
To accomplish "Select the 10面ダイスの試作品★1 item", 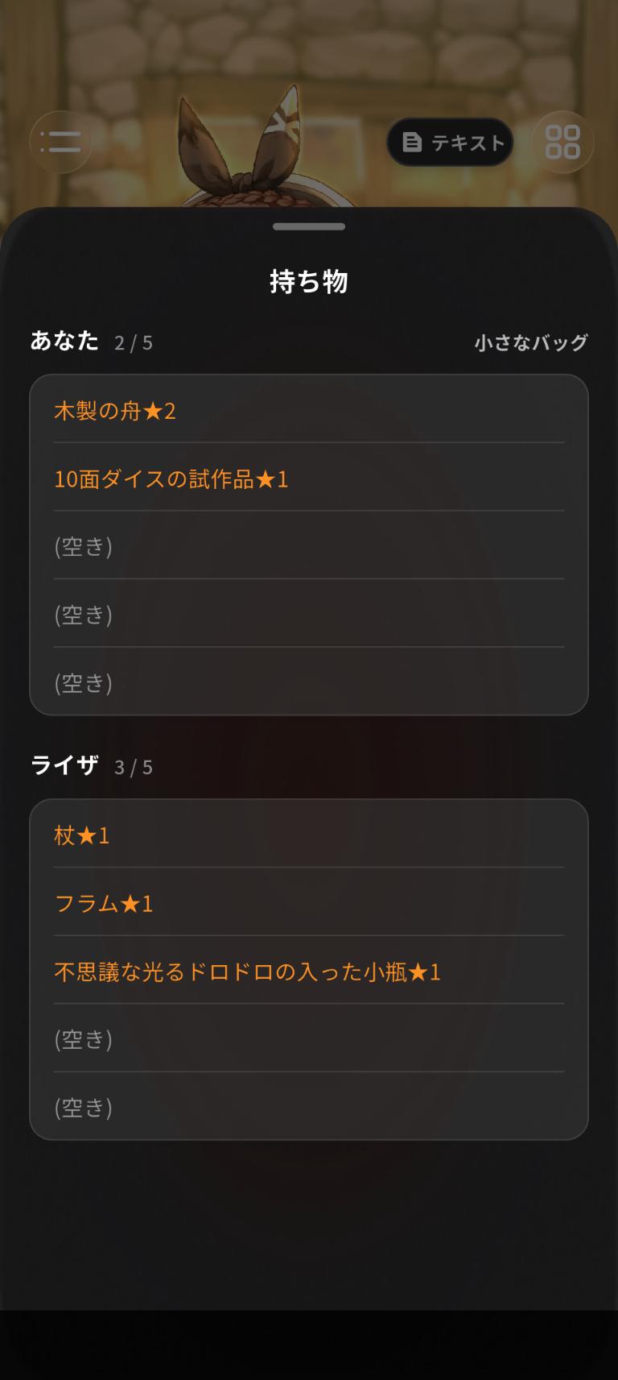I will coord(309,479).
